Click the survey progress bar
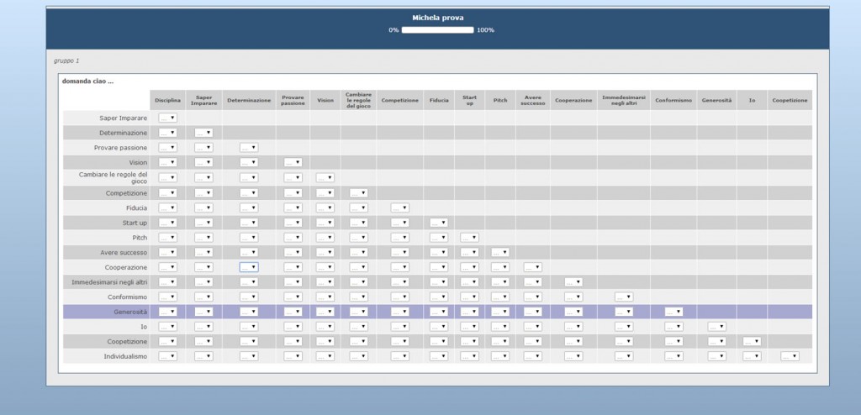 [437, 30]
